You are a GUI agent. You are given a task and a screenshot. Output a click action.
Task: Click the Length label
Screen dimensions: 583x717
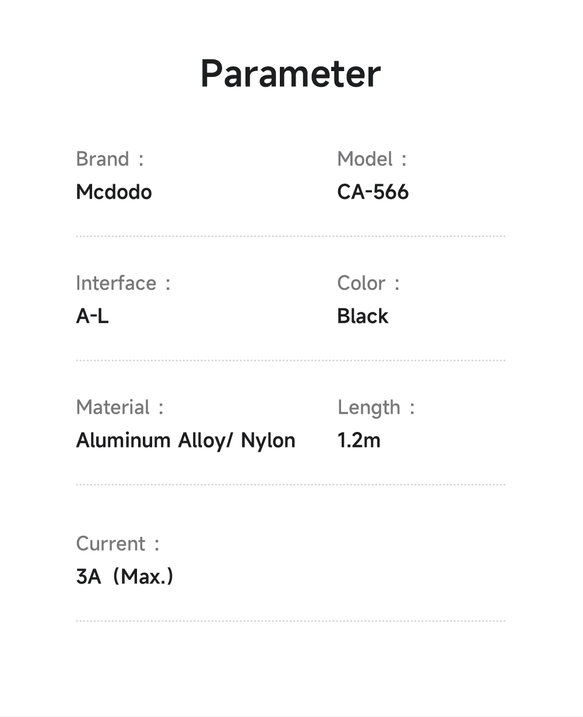[369, 407]
